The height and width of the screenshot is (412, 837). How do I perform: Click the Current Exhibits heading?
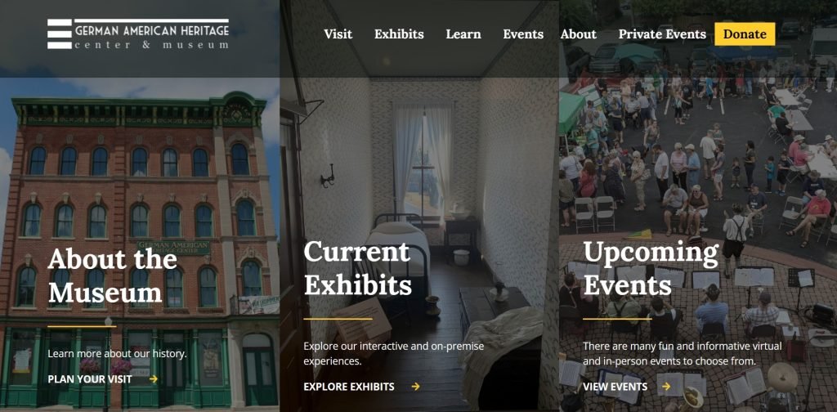coord(358,268)
